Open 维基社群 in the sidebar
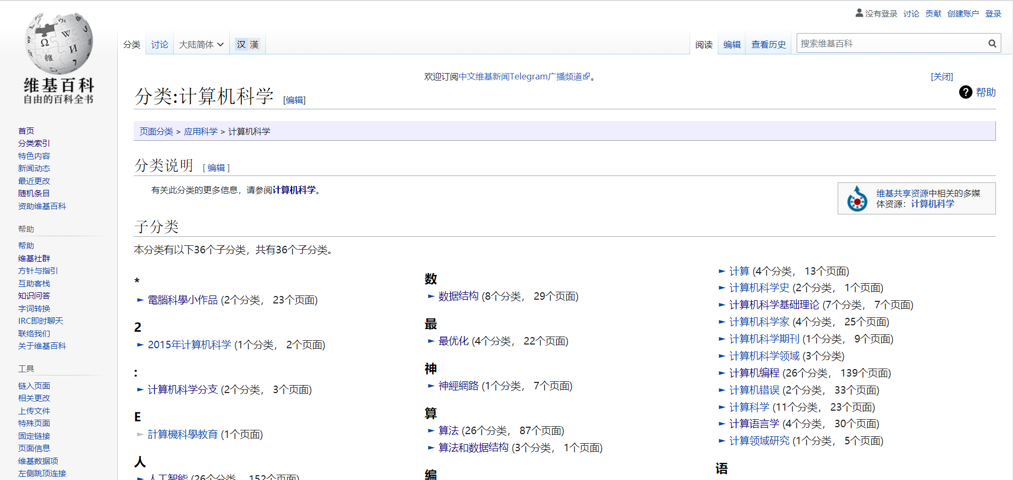Image resolution: width=1013 pixels, height=480 pixels. click(34, 259)
